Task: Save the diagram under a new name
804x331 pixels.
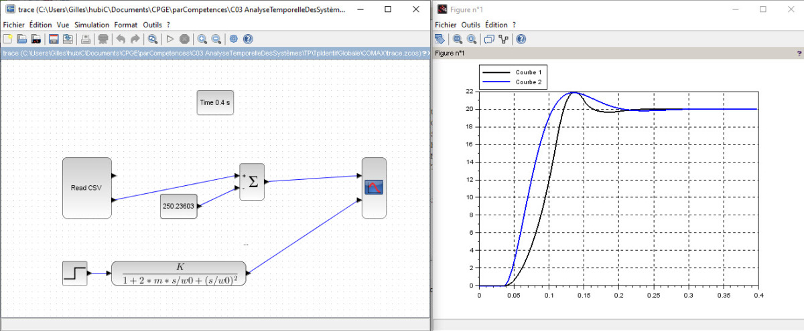Action: click(x=68, y=39)
